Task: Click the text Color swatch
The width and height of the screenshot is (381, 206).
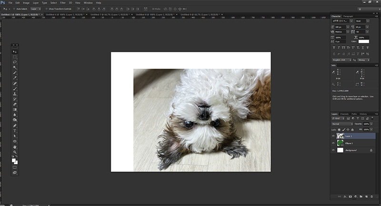Action: click(364, 41)
